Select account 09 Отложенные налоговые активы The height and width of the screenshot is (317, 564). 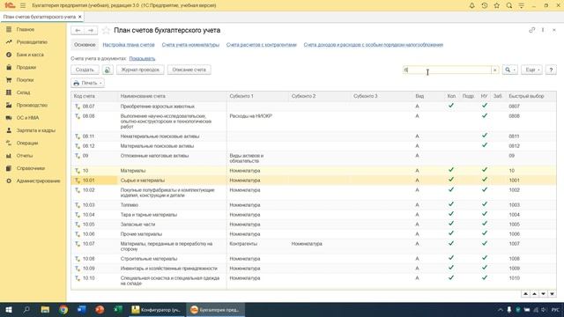tap(314, 158)
